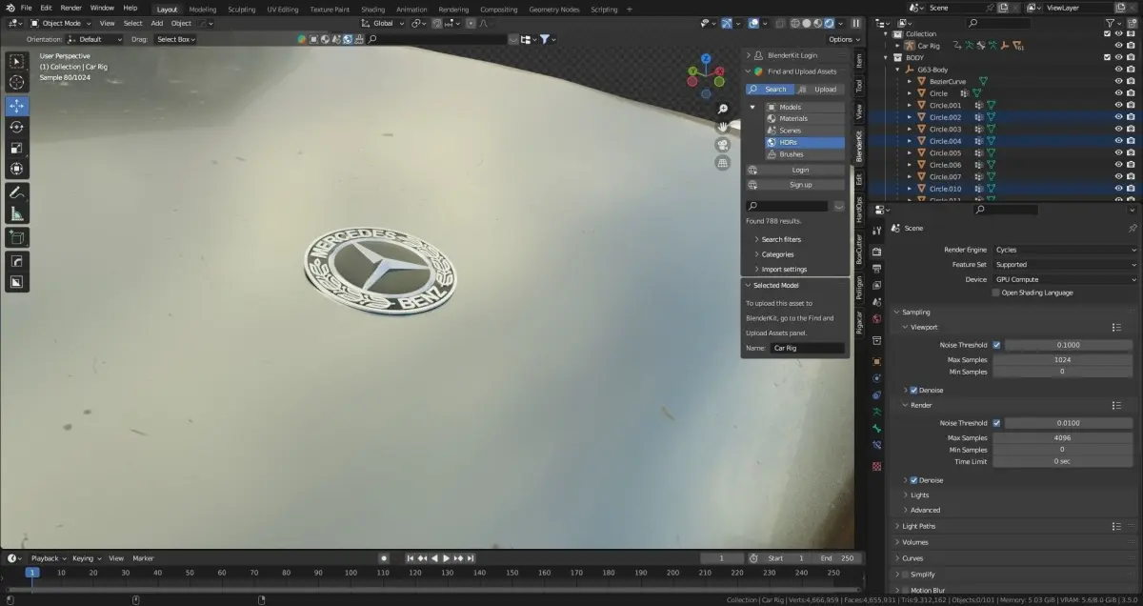Open the Render menu
Viewport: 1143px width, 606px height.
click(x=71, y=8)
